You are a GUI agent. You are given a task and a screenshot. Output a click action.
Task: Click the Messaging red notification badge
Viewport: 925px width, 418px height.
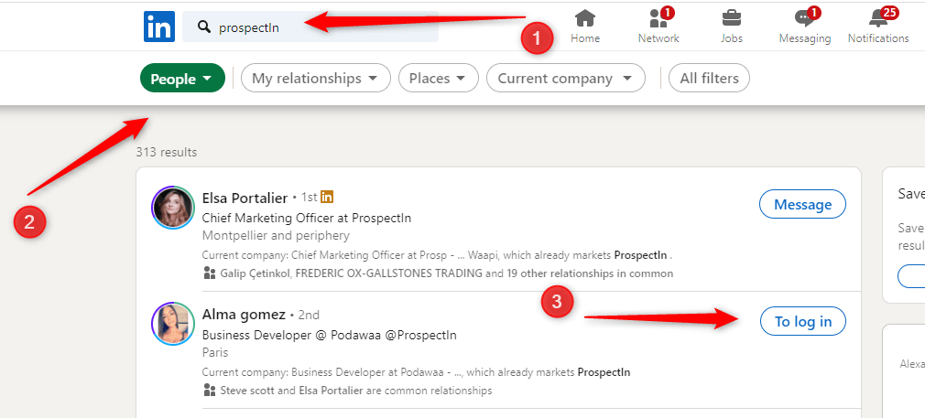[x=814, y=12]
